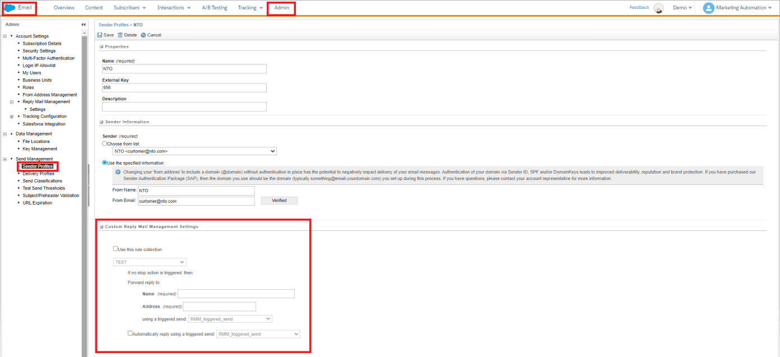This screenshot has width=780, height=357.
Task: Click the Salesforce cloud logo icon
Action: coord(10,8)
